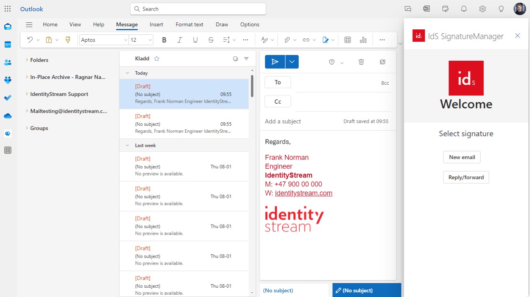
Task: Open the Apps add-ins icon
Action: (x=348, y=40)
